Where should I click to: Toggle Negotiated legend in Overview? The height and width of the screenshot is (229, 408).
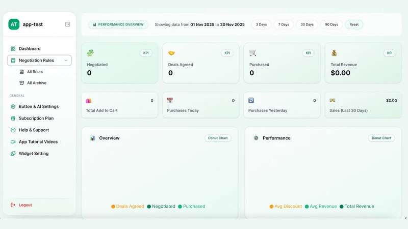161,207
